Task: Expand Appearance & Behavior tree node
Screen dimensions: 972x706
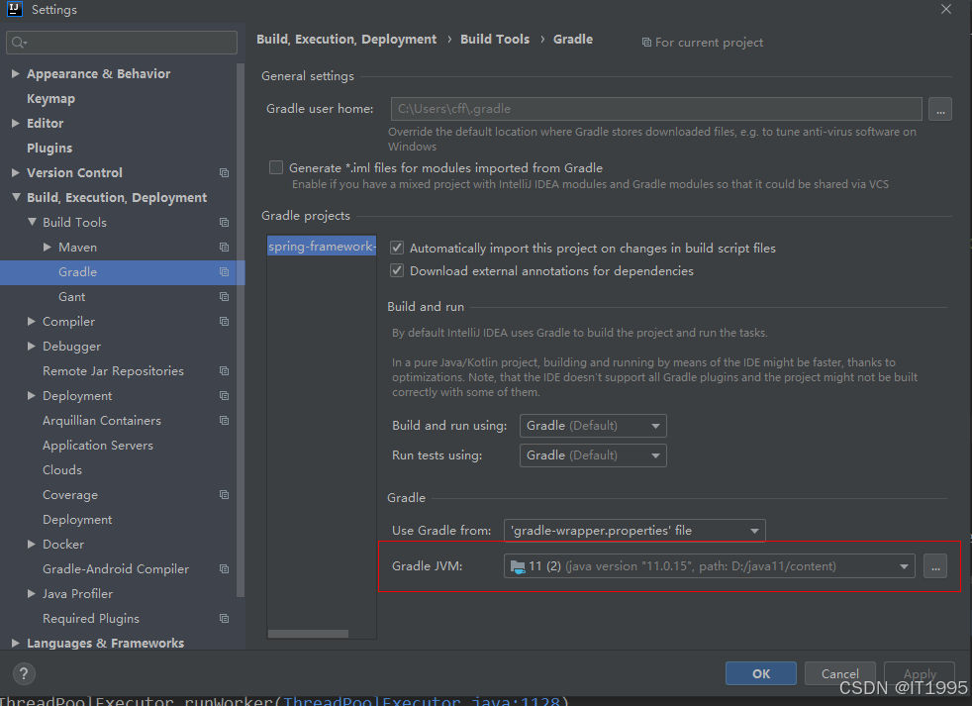Action: [x=16, y=74]
